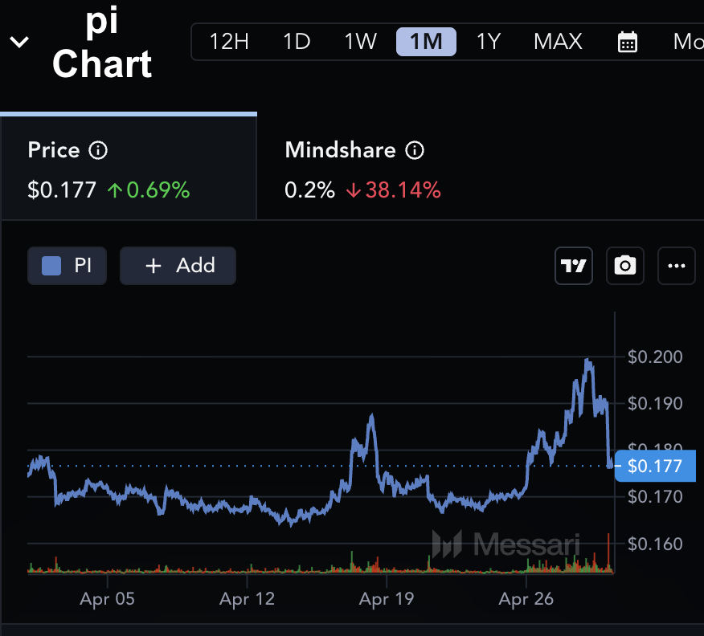Screen dimensions: 704x636
Task: Click the Messari watermark logo
Action: coord(506,544)
